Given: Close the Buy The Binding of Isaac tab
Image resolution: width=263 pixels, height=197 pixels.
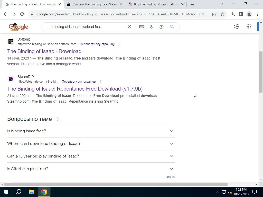Looking at the screenshot, I should (x=182, y=5).
